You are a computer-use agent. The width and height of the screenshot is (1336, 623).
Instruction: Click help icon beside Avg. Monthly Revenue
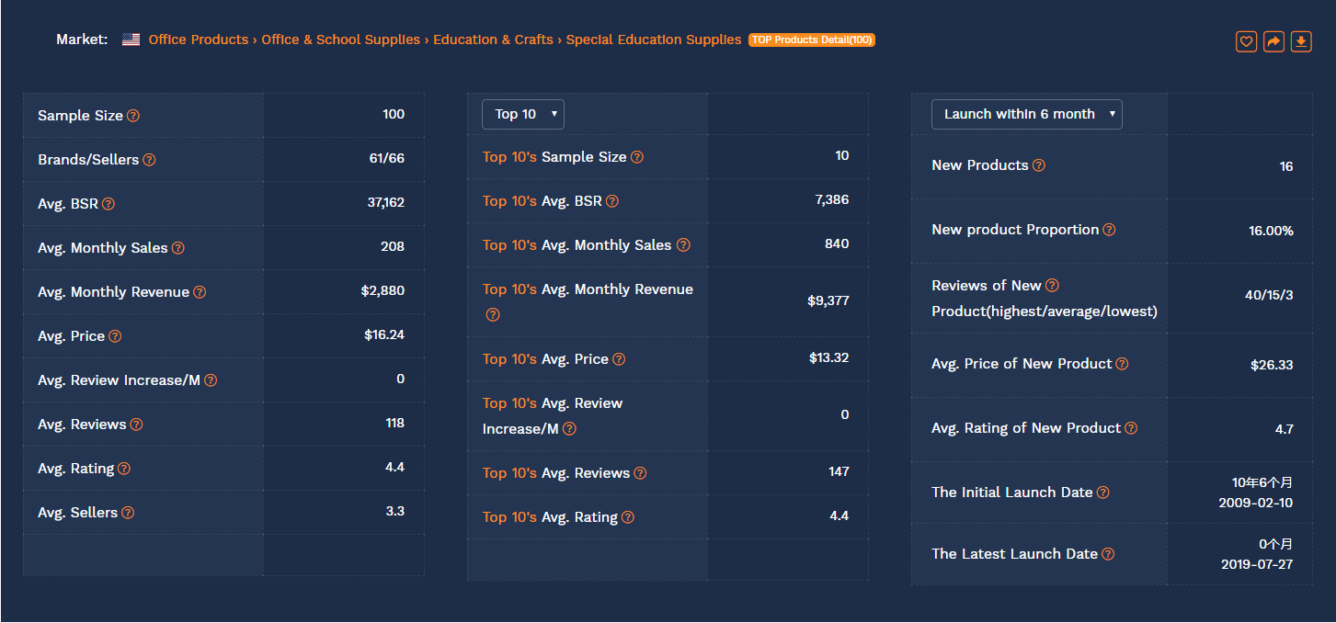click(200, 292)
